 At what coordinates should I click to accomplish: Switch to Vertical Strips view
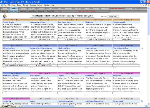tap(32, 11)
